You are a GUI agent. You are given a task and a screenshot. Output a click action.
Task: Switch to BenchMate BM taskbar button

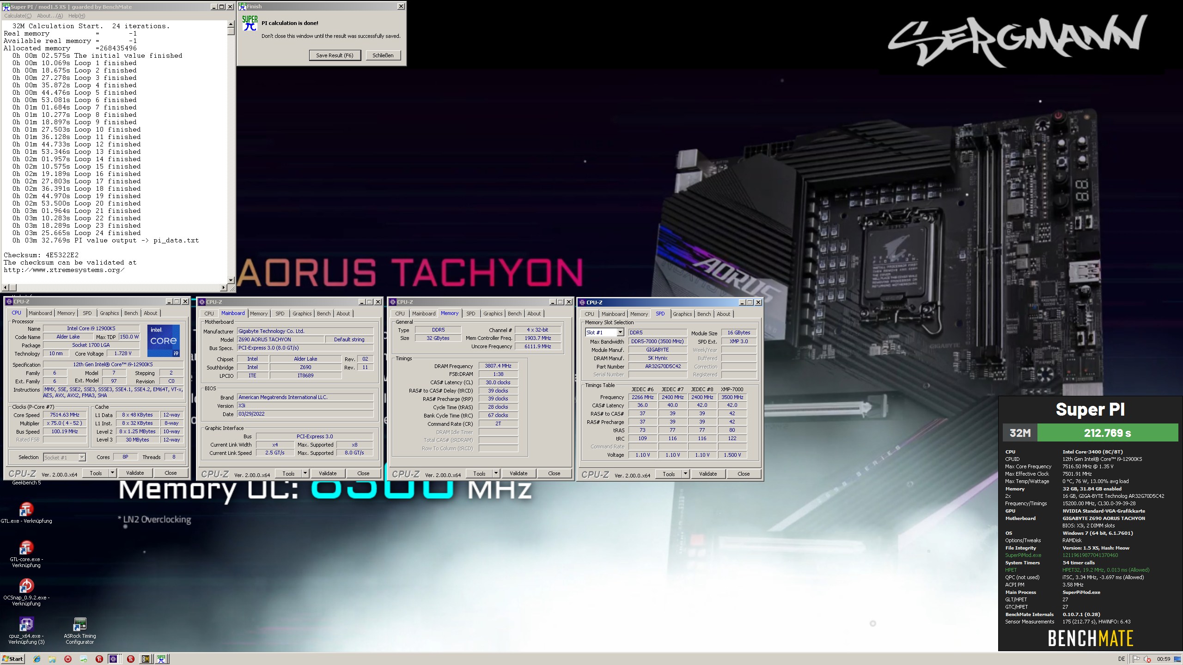(x=146, y=659)
